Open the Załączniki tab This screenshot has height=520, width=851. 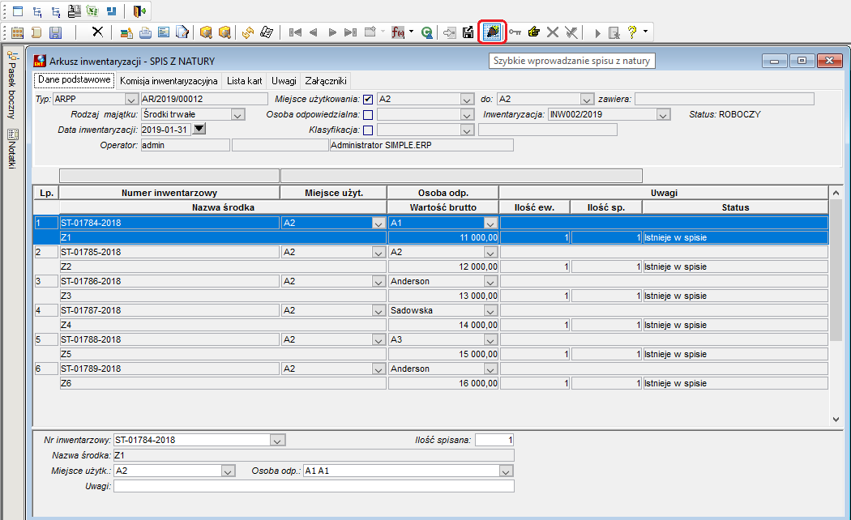click(326, 81)
